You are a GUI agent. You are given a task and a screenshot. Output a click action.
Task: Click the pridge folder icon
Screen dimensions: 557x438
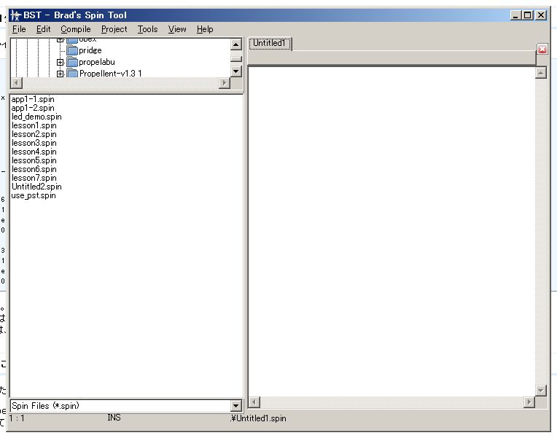[71, 51]
